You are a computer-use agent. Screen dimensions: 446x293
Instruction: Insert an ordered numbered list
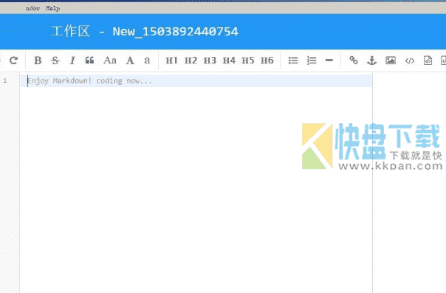pyautogui.click(x=312, y=61)
